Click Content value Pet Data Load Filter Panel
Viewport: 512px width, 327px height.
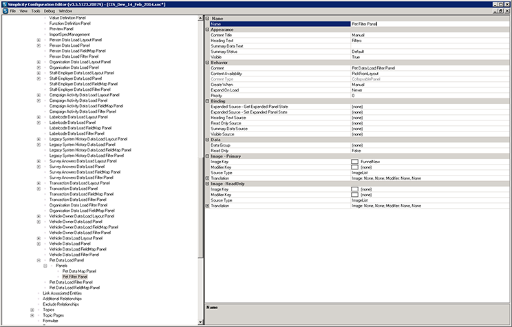click(x=373, y=68)
